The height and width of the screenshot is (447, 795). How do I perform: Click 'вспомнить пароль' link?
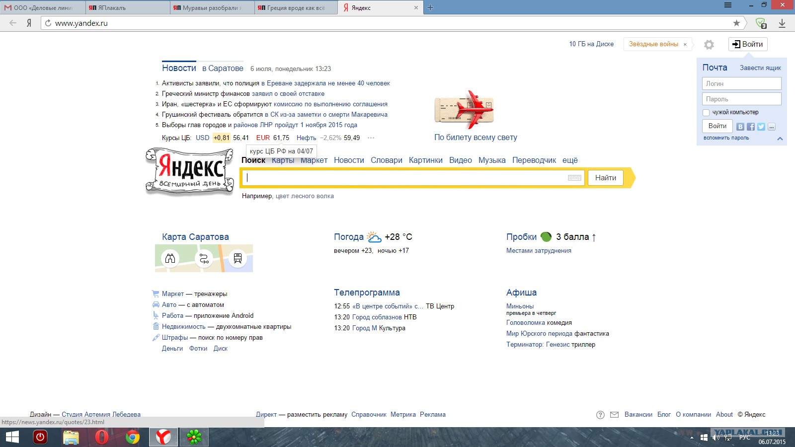click(x=726, y=138)
